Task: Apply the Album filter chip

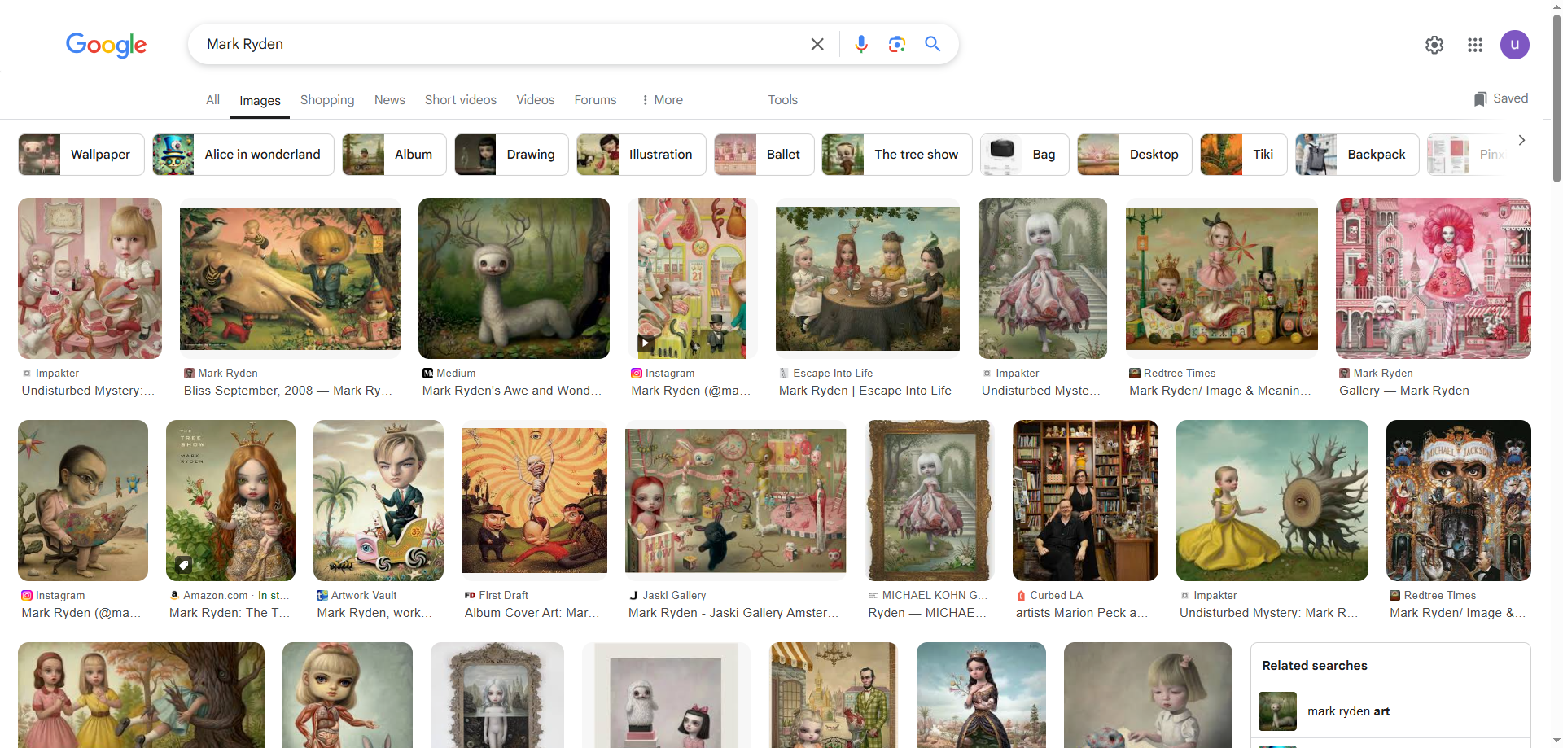Action: [394, 155]
